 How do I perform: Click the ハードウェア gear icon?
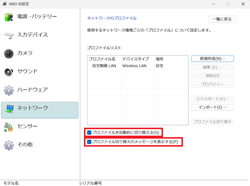(x=8, y=90)
